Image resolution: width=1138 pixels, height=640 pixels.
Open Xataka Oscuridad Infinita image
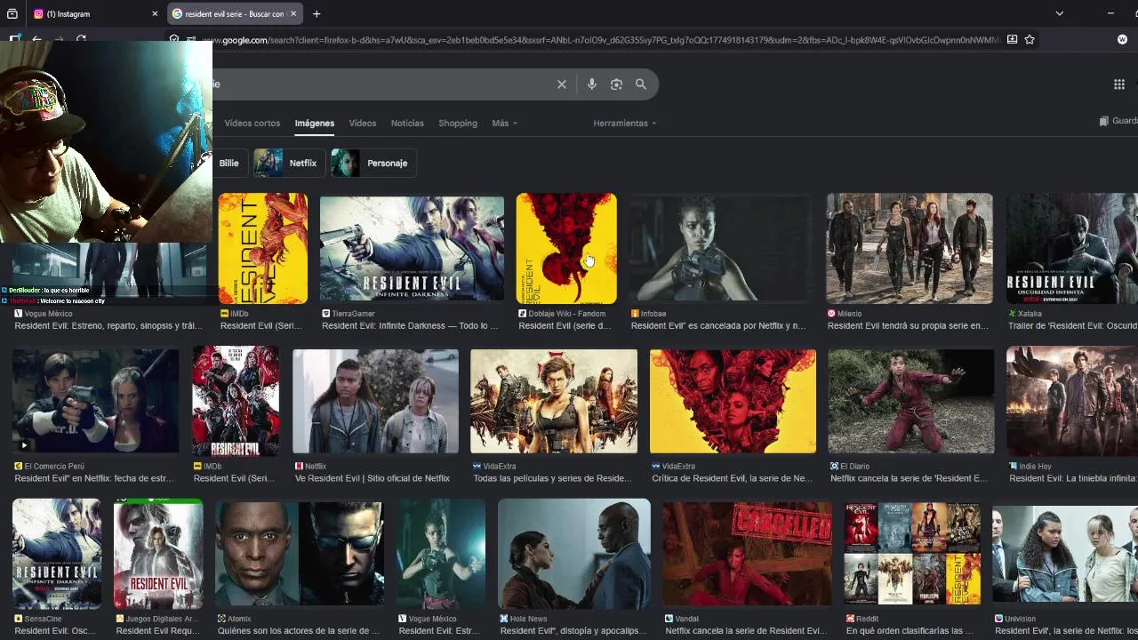(x=1072, y=249)
